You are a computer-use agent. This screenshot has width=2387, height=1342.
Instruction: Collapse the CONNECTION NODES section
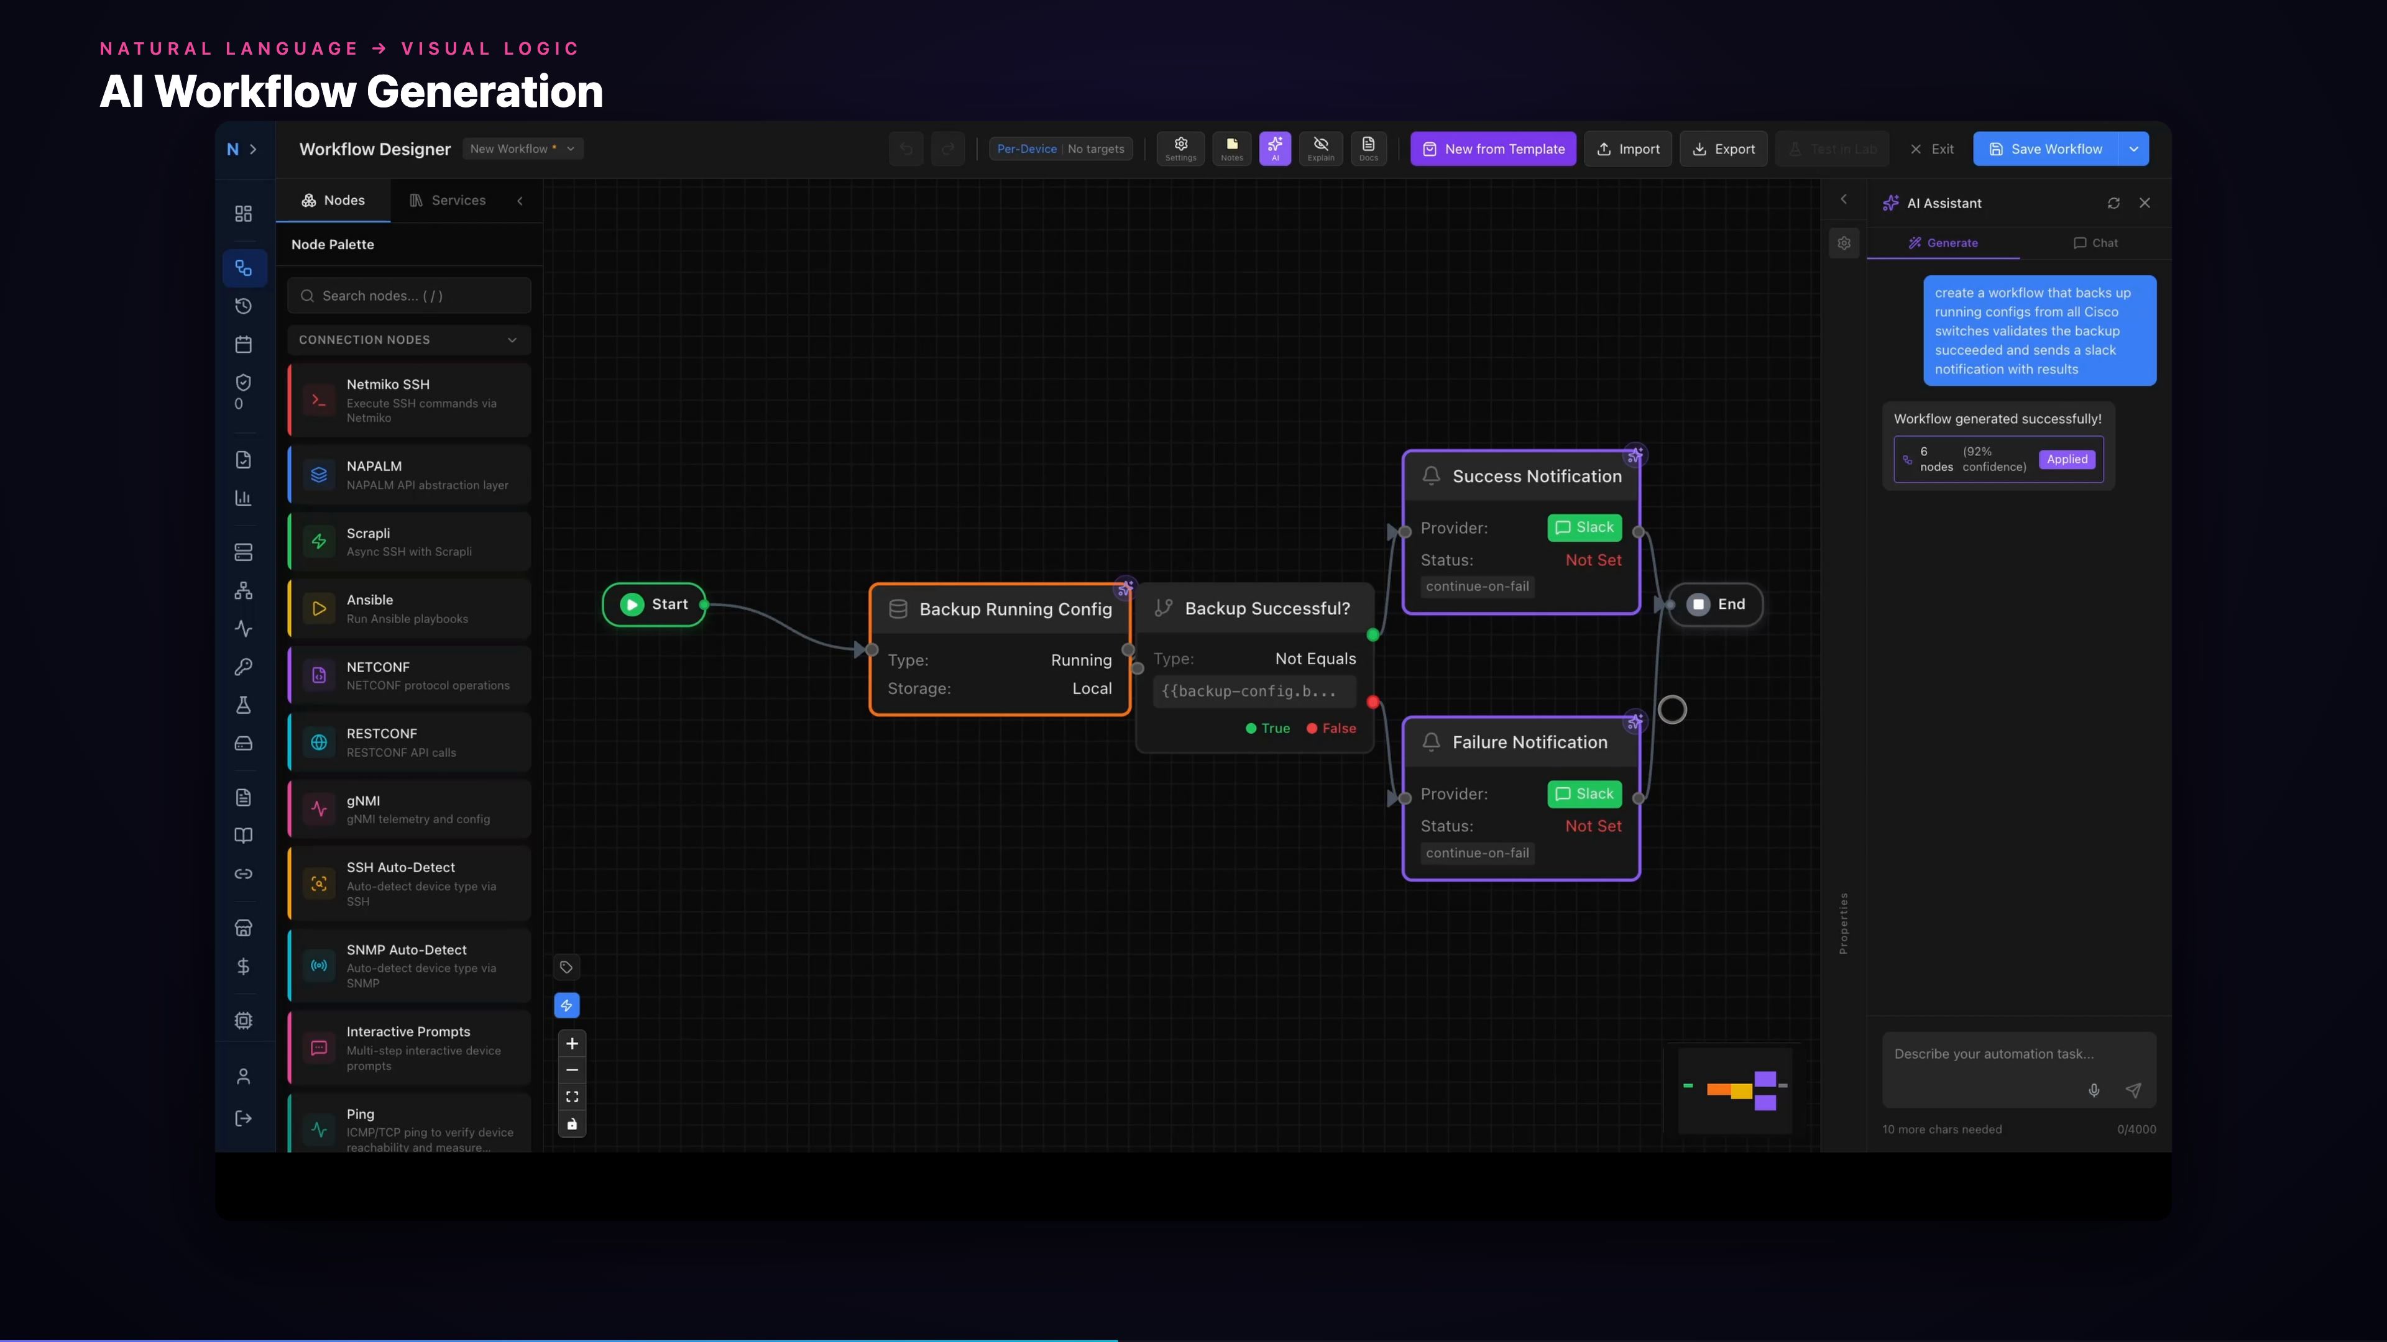(512, 340)
